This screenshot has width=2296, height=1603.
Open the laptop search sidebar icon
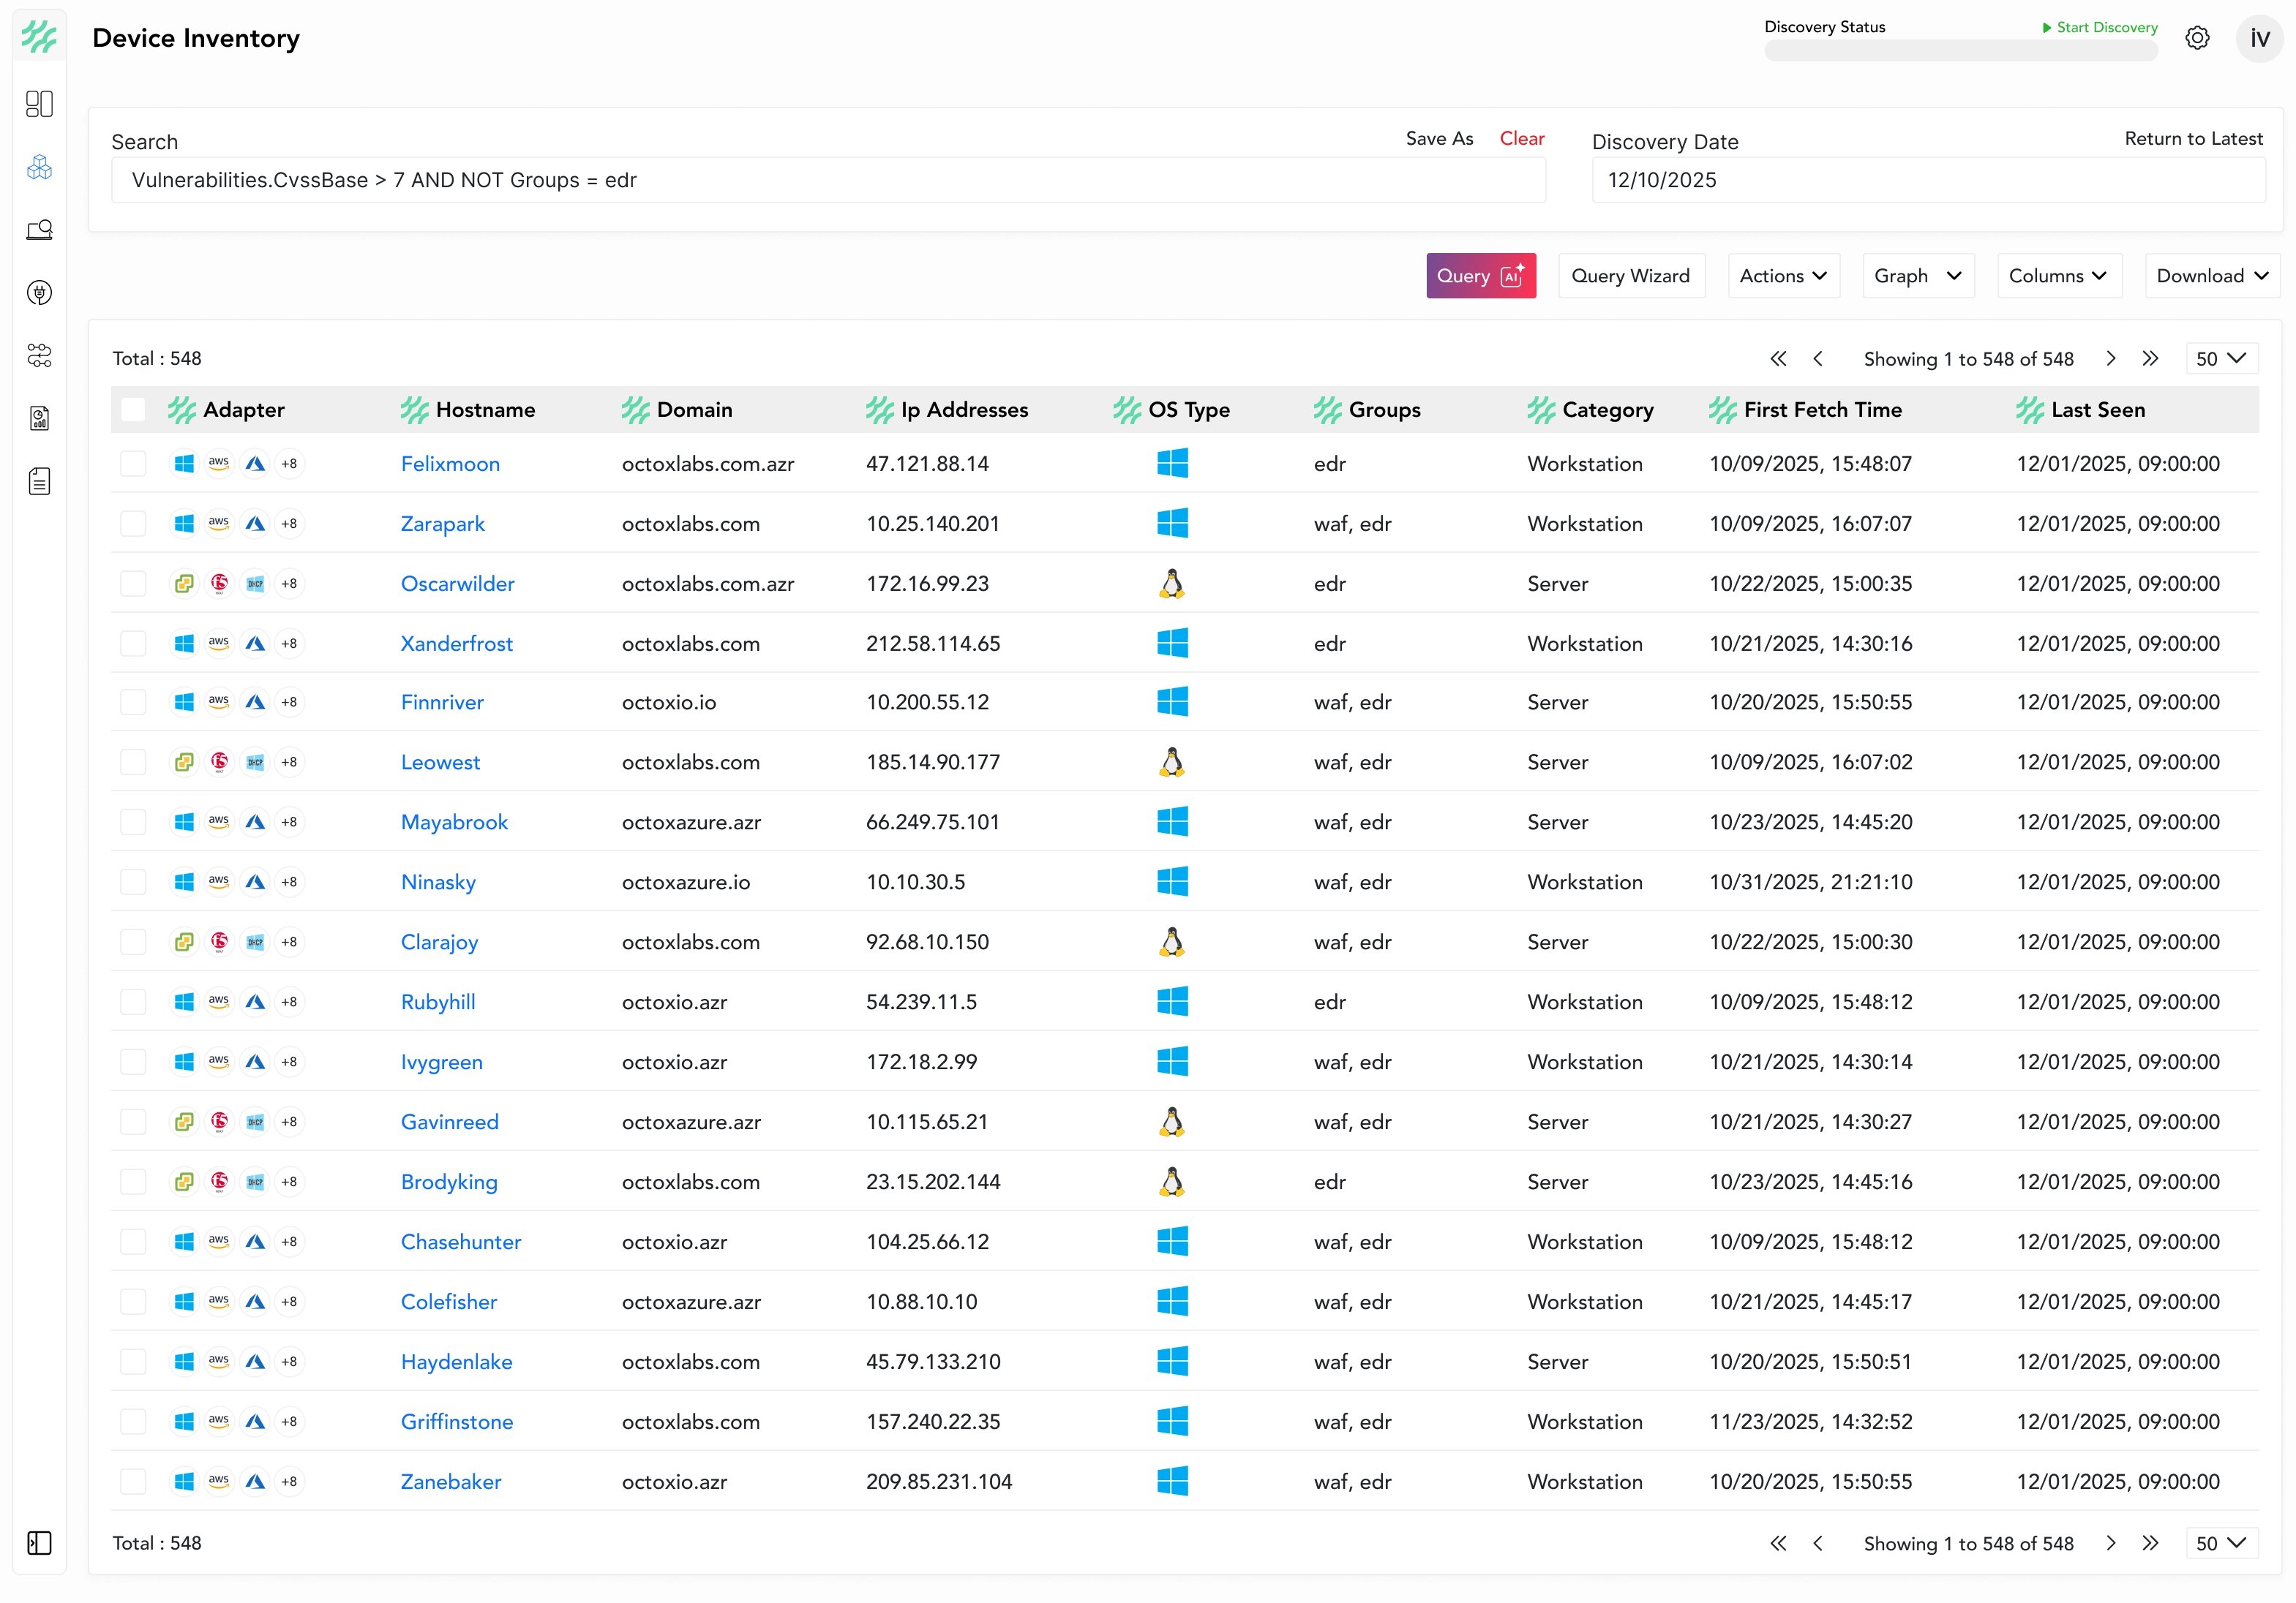pos(39,230)
